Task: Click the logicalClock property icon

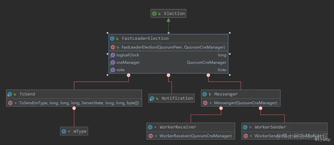Action: pyautogui.click(x=113, y=55)
